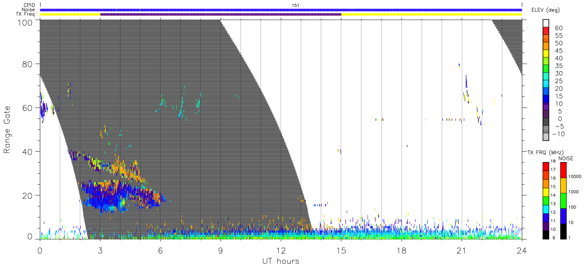Click the 9 tick label on UT hours axis
This screenshot has height=271, width=587.
click(221, 250)
